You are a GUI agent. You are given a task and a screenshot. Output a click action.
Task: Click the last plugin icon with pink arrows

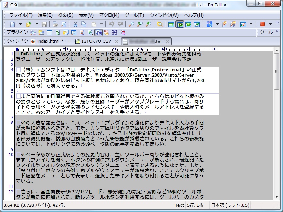click(x=123, y=33)
